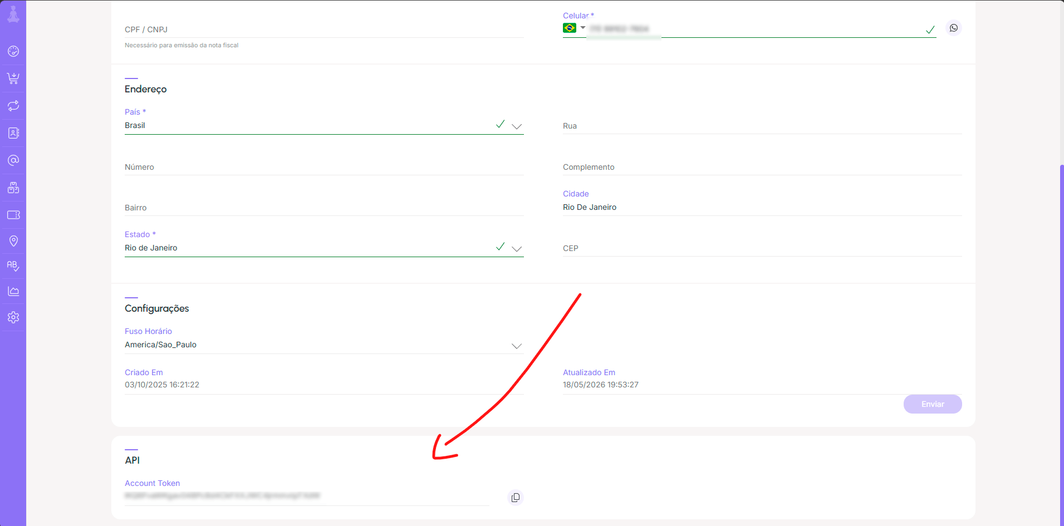Focus the CPF / CNPJ field
The width and height of the screenshot is (1064, 526).
[x=324, y=30]
